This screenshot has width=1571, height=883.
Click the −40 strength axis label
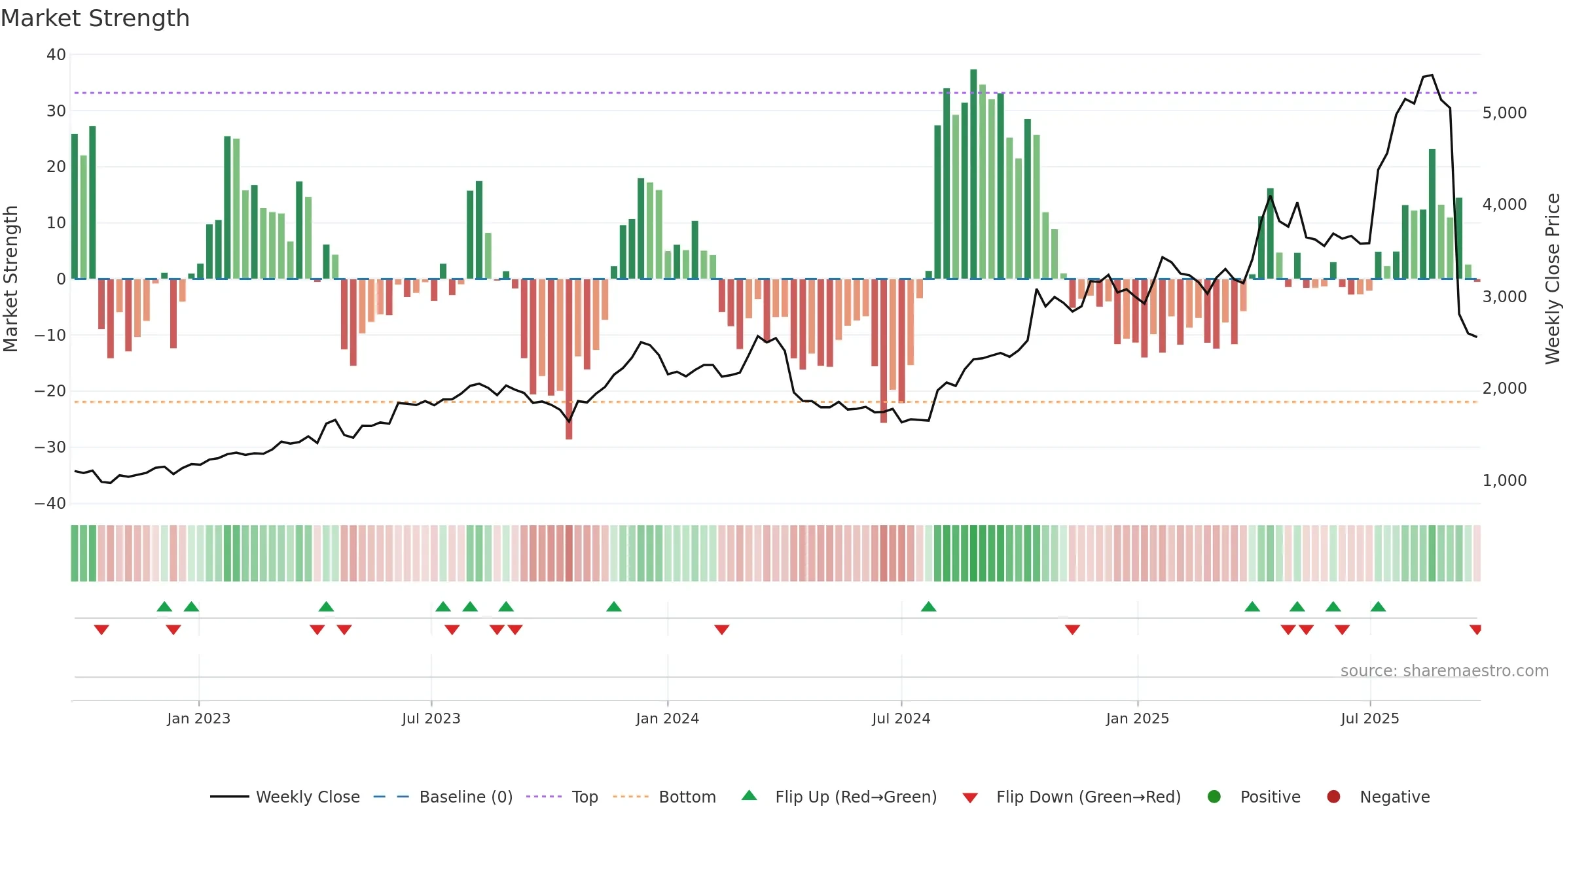pos(50,504)
